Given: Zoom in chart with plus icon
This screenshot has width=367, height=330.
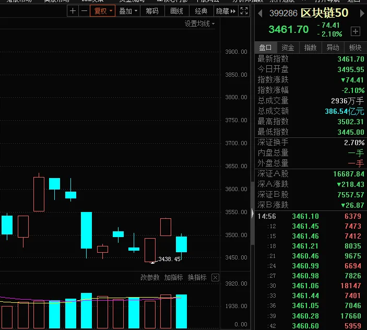Looking at the screenshot, I should point(73,11).
